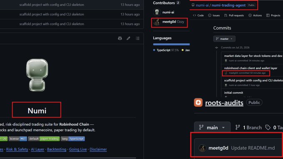This screenshot has width=283, height=159.
Task: Click the 'Commits' page heading
Action: [222, 28]
